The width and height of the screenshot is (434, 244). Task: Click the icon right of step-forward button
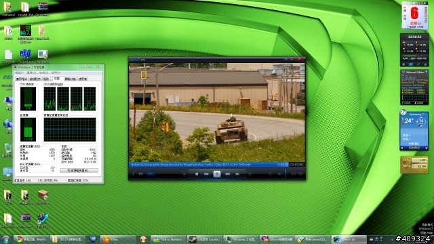click(x=250, y=174)
